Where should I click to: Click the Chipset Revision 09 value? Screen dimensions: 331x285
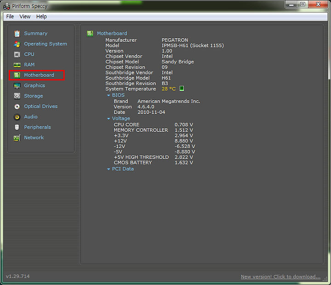click(165, 67)
